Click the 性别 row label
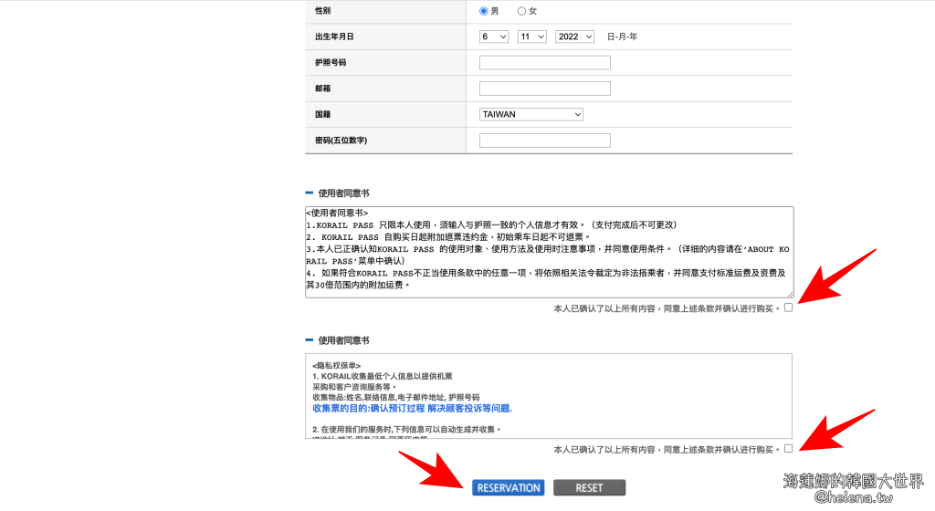The image size is (935, 511). pyautogui.click(x=322, y=11)
